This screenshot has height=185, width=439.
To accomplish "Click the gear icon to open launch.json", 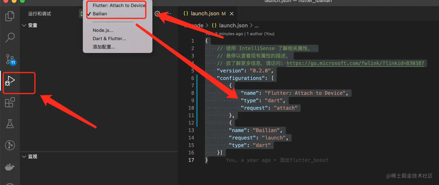I will tap(157, 14).
